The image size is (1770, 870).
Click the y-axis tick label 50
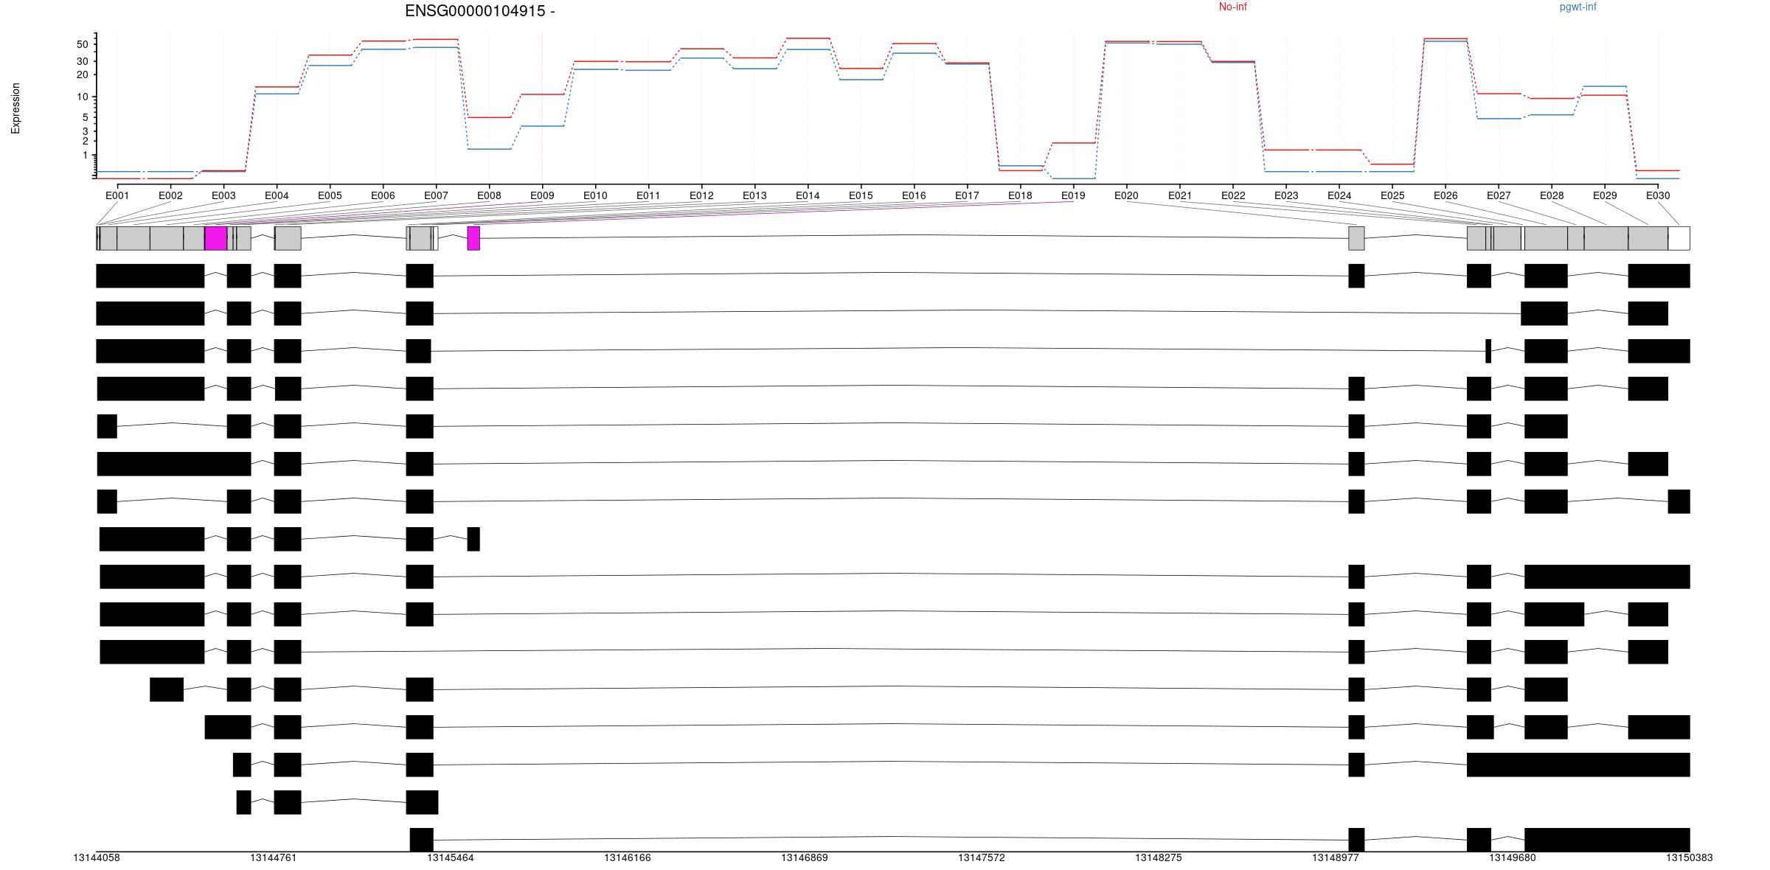(x=82, y=44)
